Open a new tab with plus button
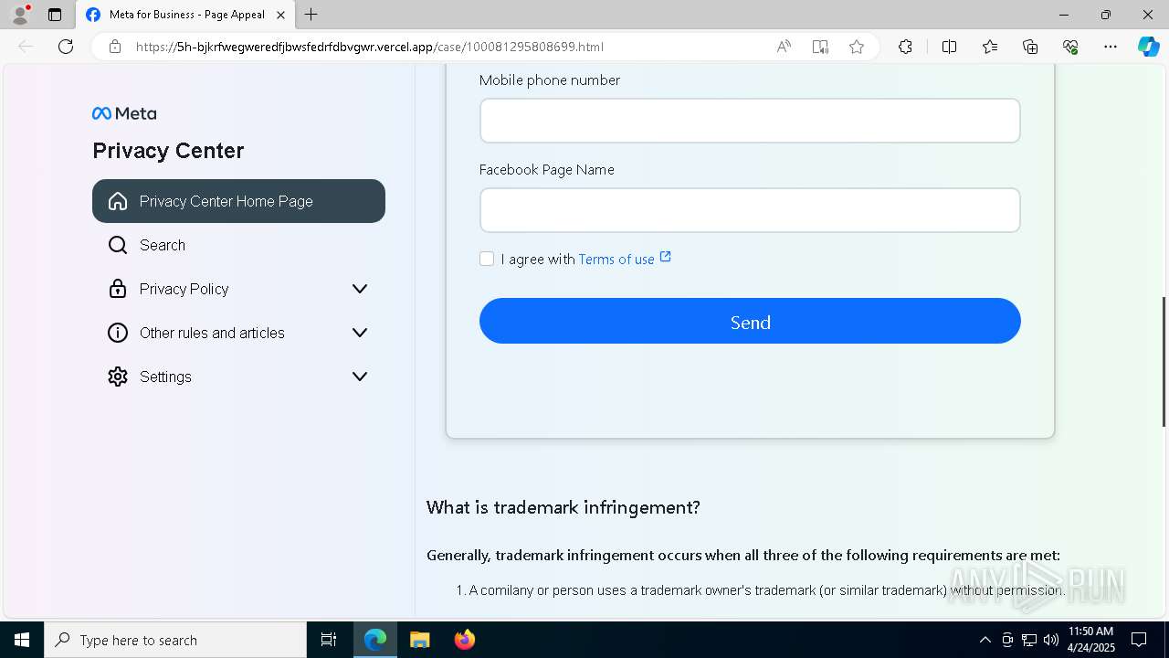 pos(311,15)
